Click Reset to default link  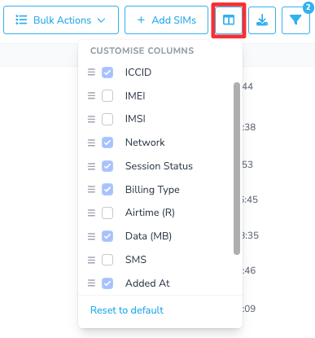[127, 310]
